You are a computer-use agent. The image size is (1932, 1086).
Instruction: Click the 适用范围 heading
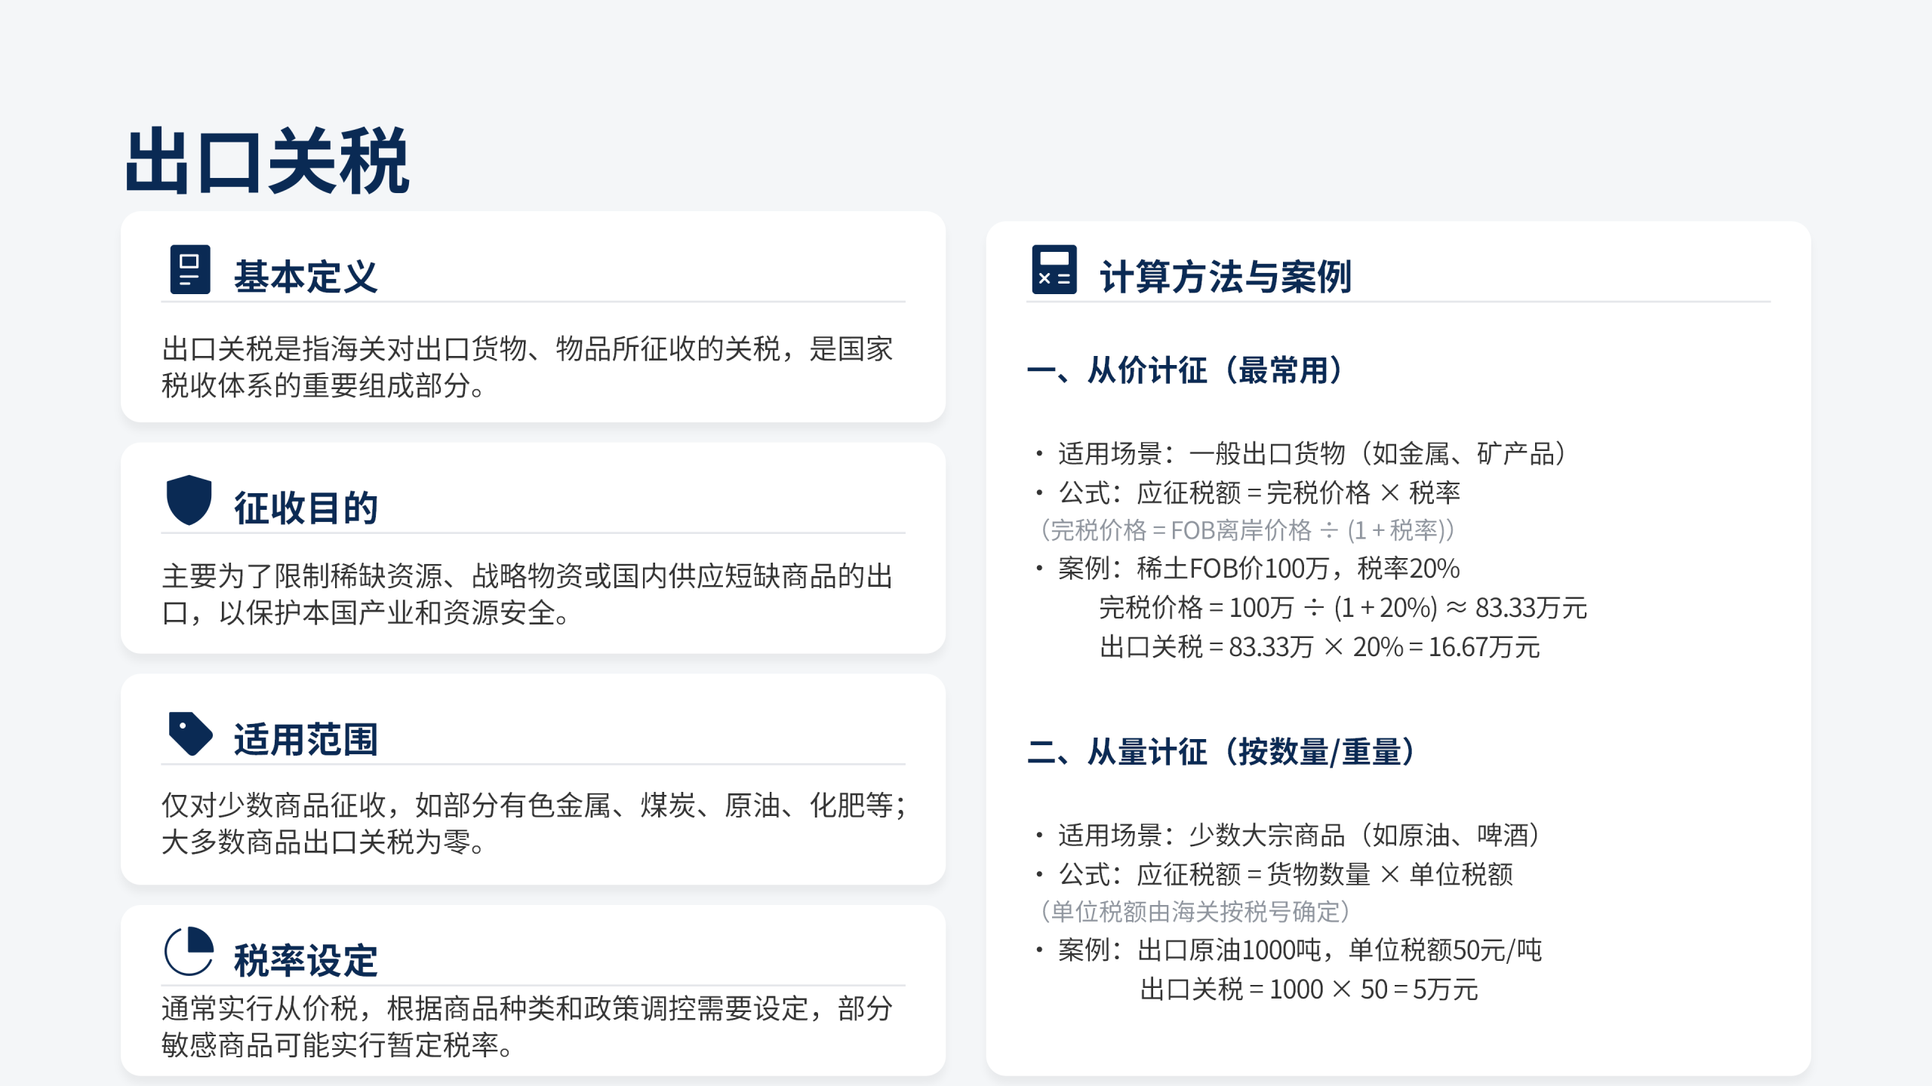pos(305,739)
